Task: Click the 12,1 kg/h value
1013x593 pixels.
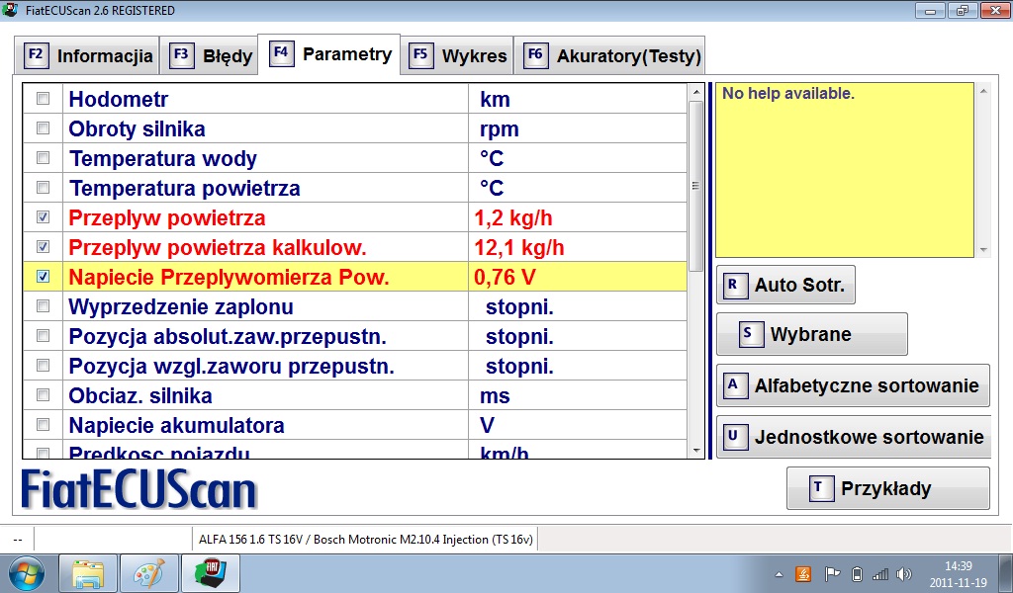Action: click(x=519, y=248)
